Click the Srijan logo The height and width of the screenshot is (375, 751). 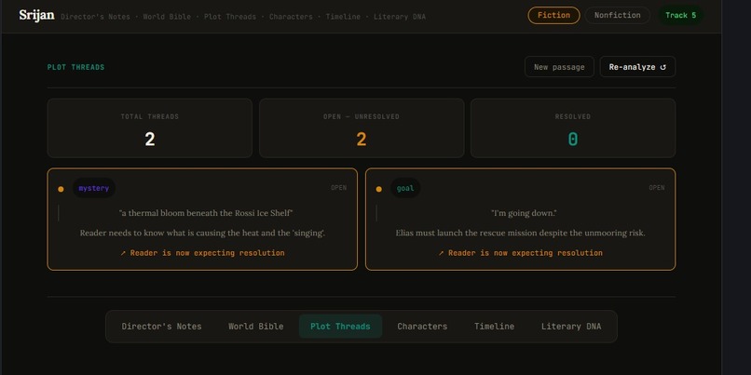37,15
